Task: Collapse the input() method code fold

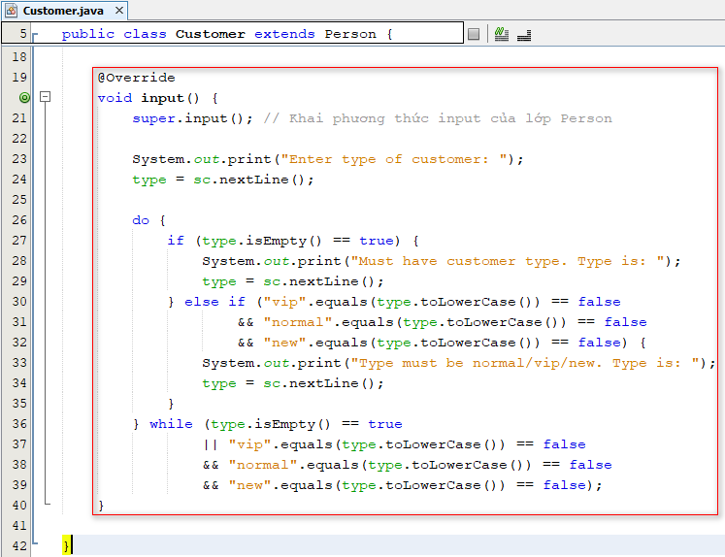Action: point(46,97)
